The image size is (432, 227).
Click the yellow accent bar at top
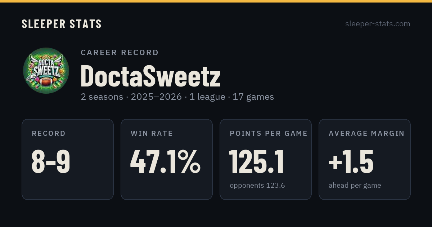point(216,1)
